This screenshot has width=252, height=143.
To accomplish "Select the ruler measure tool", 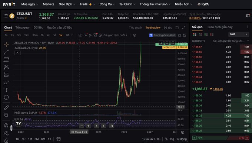I will pyautogui.click(x=6, y=107).
